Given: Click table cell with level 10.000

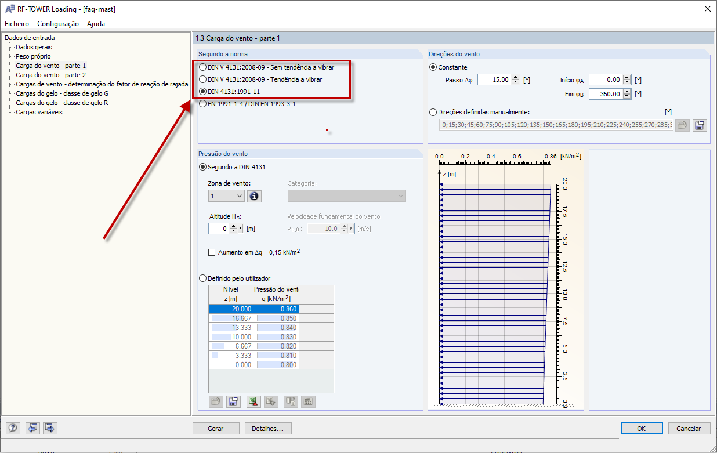Looking at the screenshot, I should click(x=231, y=337).
